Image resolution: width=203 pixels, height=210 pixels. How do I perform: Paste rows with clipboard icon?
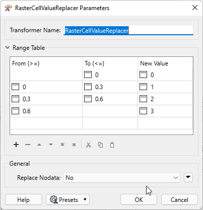pyautogui.click(x=112, y=145)
